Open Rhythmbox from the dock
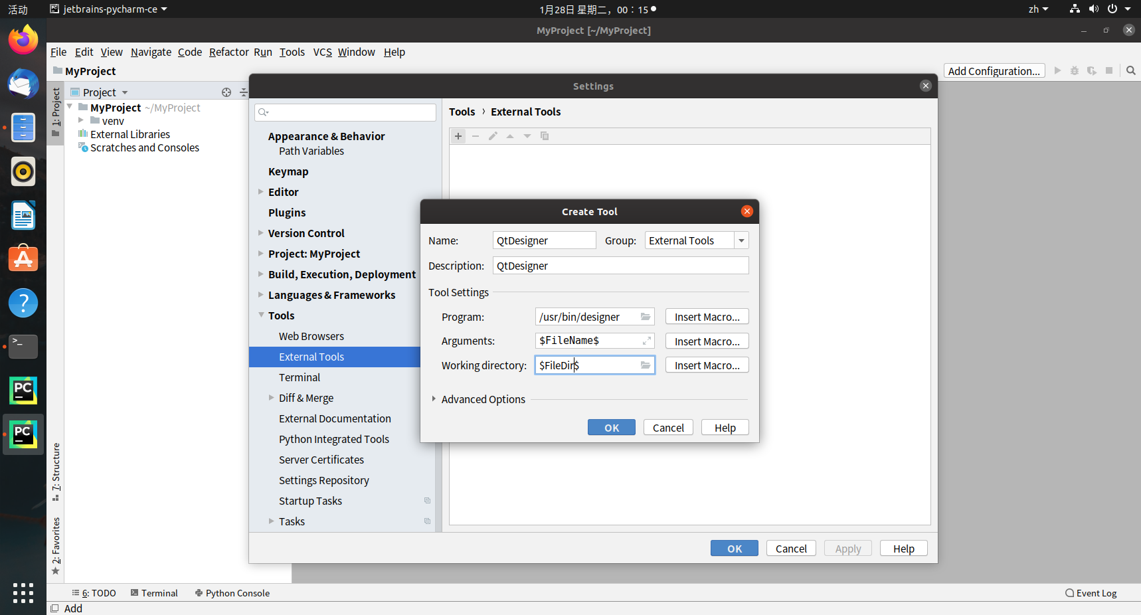The image size is (1141, 615). click(x=23, y=171)
